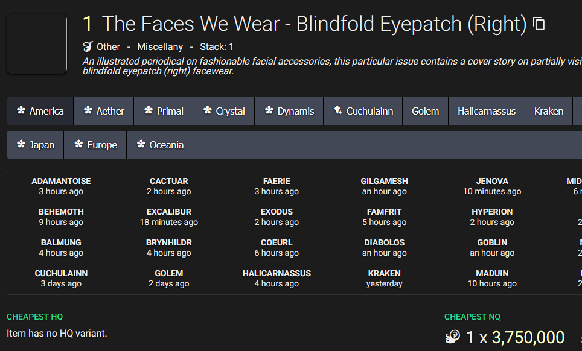The height and width of the screenshot is (351, 582).
Task: Click the HYPERION world entry
Action: 492,217
